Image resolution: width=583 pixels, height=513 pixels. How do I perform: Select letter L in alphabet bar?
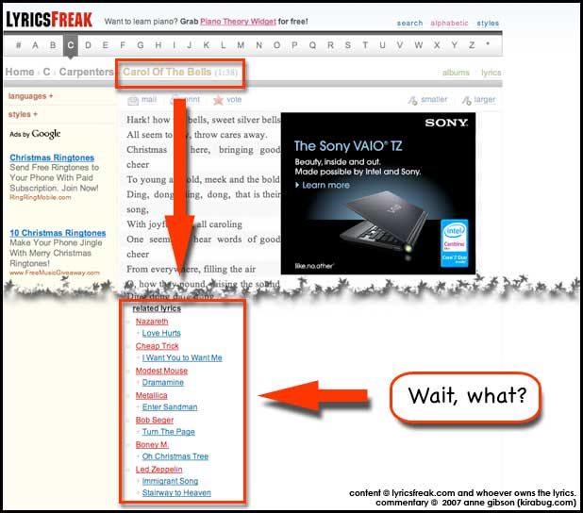[223, 45]
